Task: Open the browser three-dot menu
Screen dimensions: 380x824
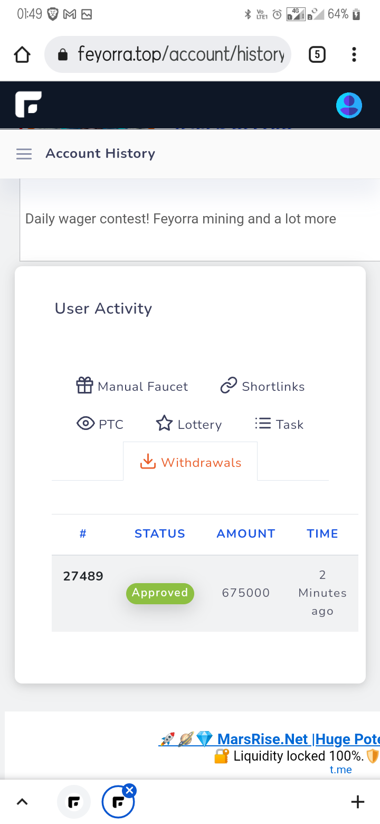Action: pyautogui.click(x=354, y=54)
